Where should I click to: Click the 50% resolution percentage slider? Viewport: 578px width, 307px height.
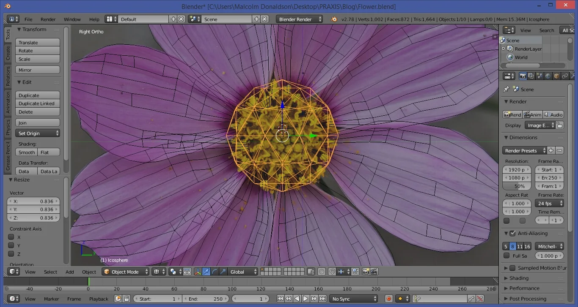click(x=517, y=186)
